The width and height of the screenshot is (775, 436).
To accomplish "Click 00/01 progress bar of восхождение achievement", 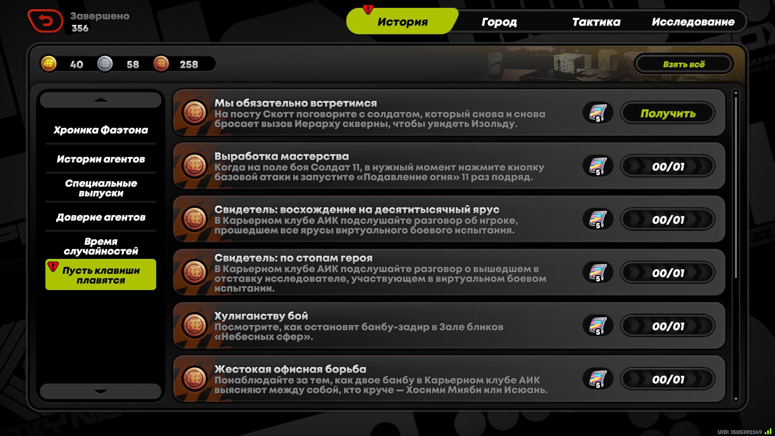I will pyautogui.click(x=668, y=220).
